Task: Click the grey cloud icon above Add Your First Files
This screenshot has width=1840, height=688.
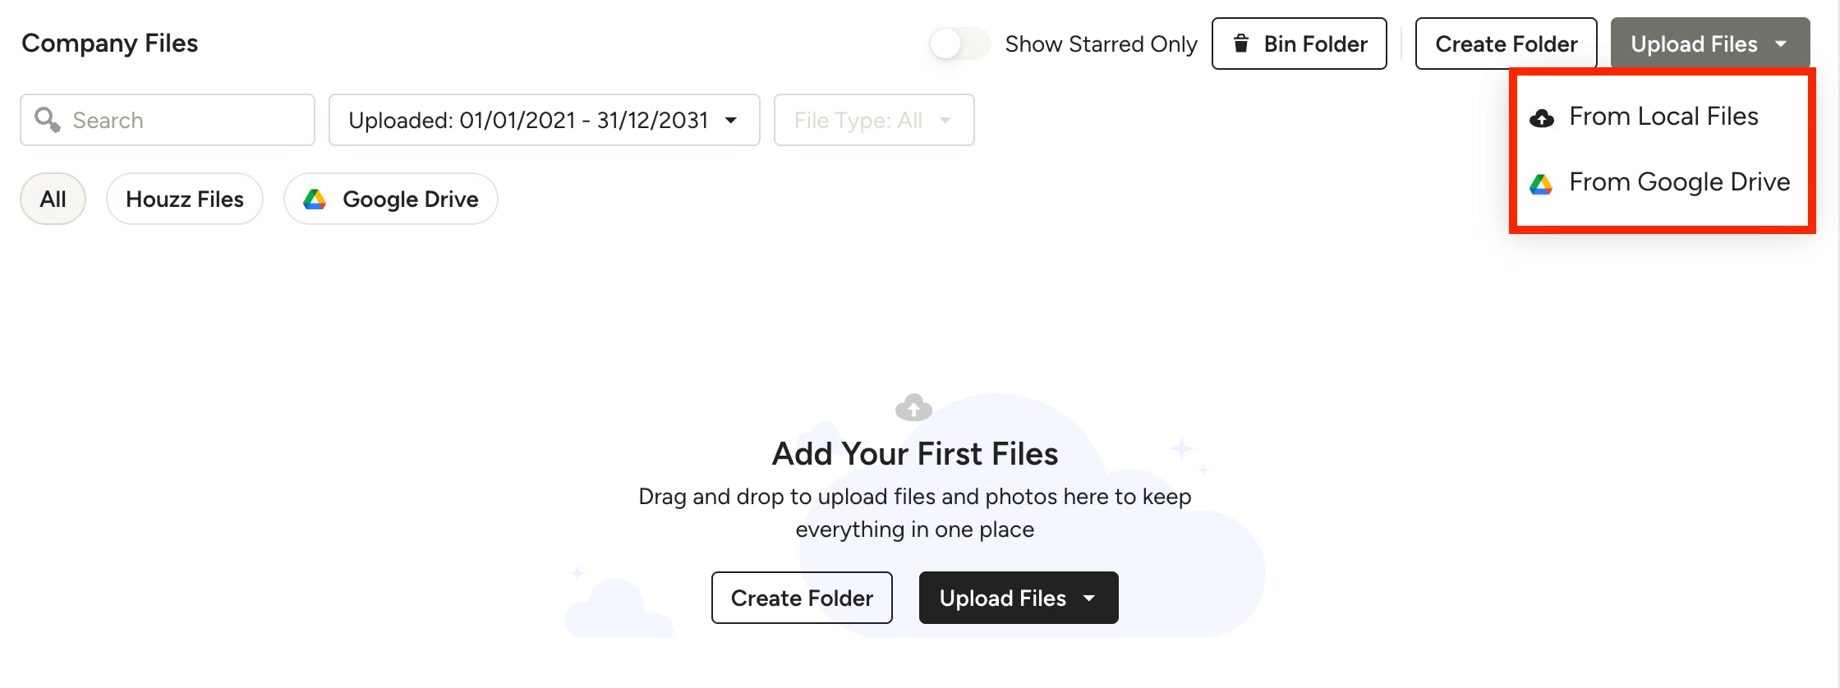Action: pos(913,407)
